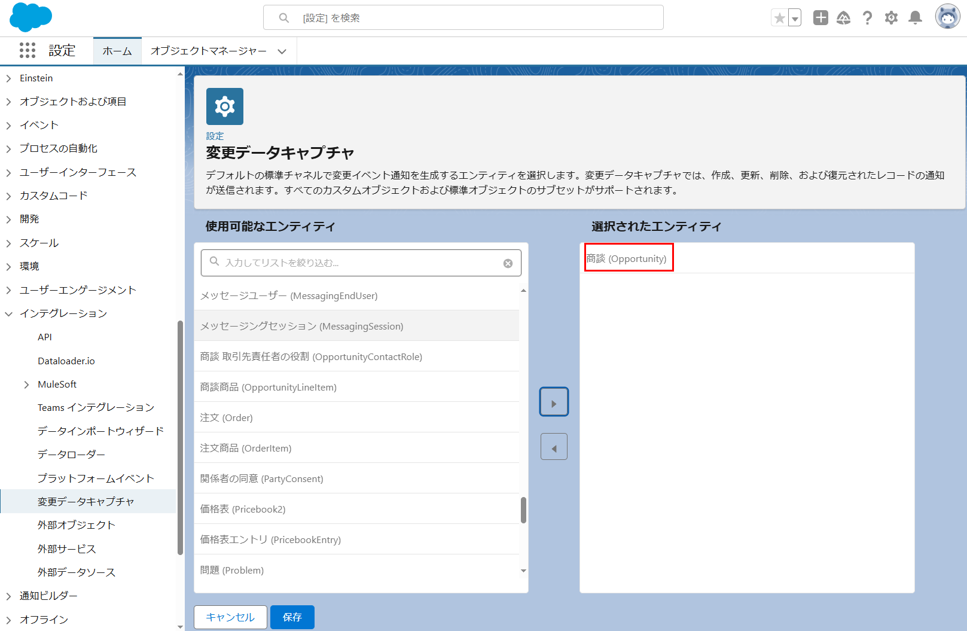The image size is (967, 631).
Task: Open the global actions plus icon
Action: click(x=820, y=17)
